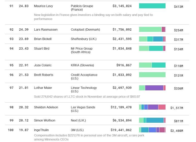Click the Inge Thulin name

(x=41, y=130)
